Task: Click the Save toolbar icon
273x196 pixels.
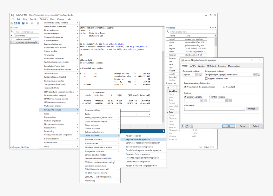Action: click(15, 23)
